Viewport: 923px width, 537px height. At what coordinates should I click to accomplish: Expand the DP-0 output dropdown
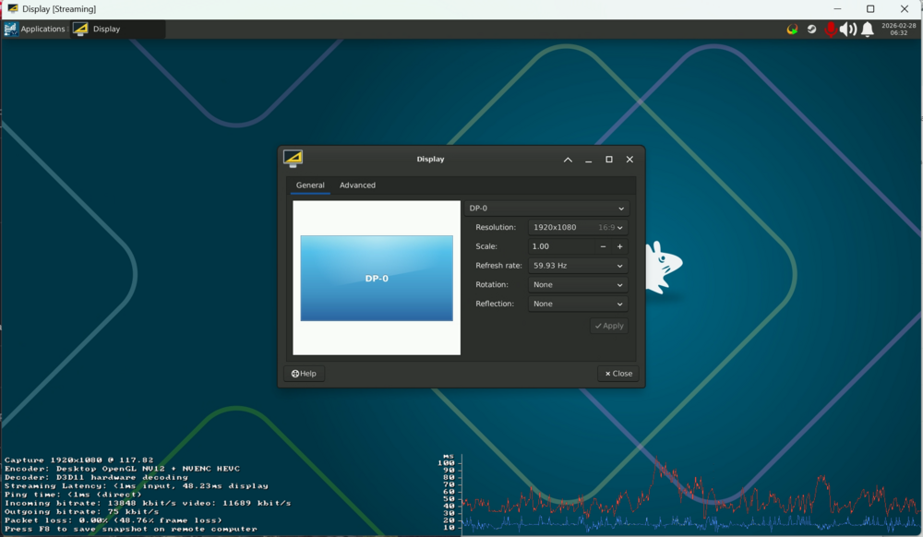pos(546,209)
